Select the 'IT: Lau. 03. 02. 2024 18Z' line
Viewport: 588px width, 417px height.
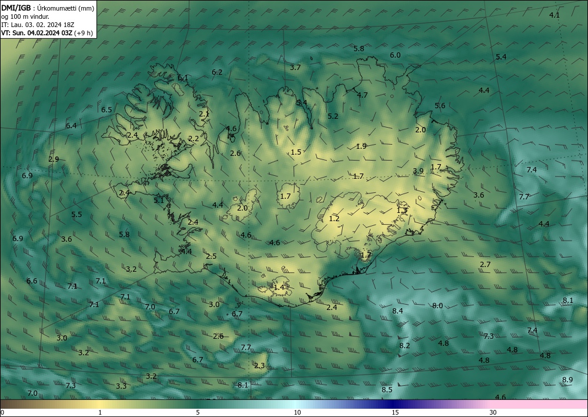(38, 25)
